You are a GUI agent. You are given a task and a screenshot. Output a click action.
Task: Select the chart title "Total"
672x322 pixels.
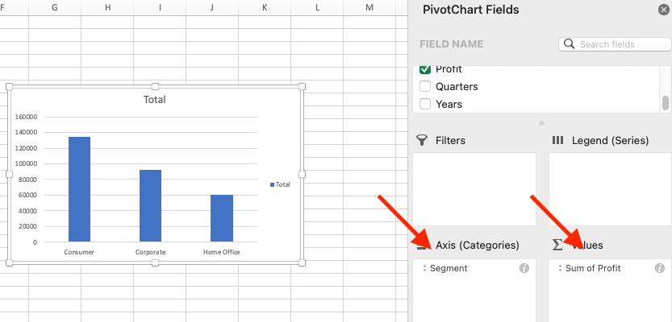[x=154, y=100]
